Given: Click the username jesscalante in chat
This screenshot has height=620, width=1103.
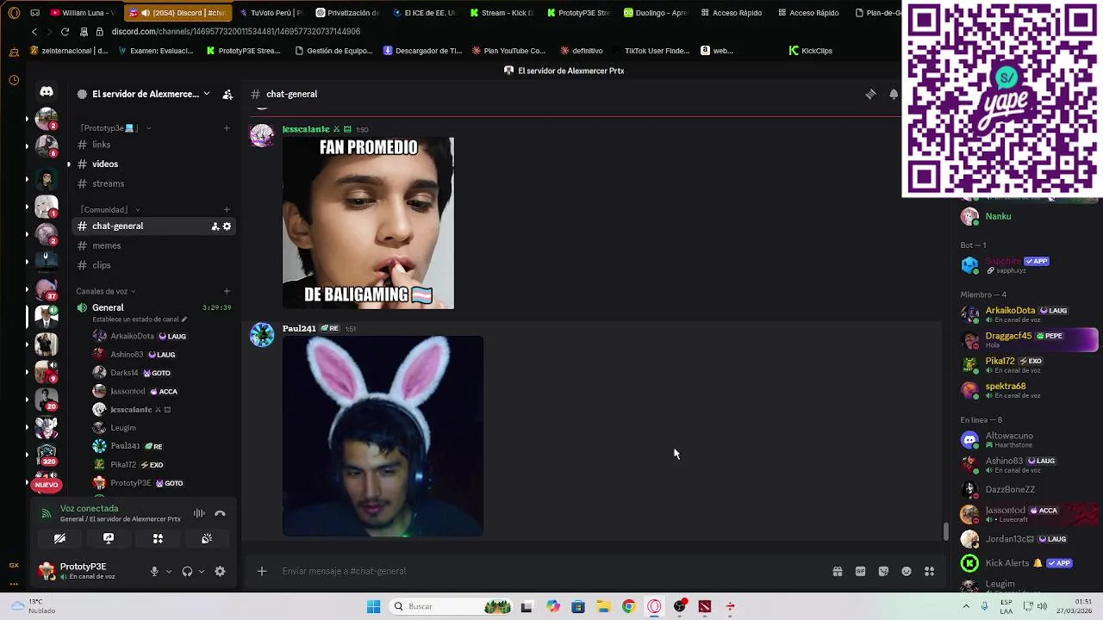Looking at the screenshot, I should [x=306, y=129].
